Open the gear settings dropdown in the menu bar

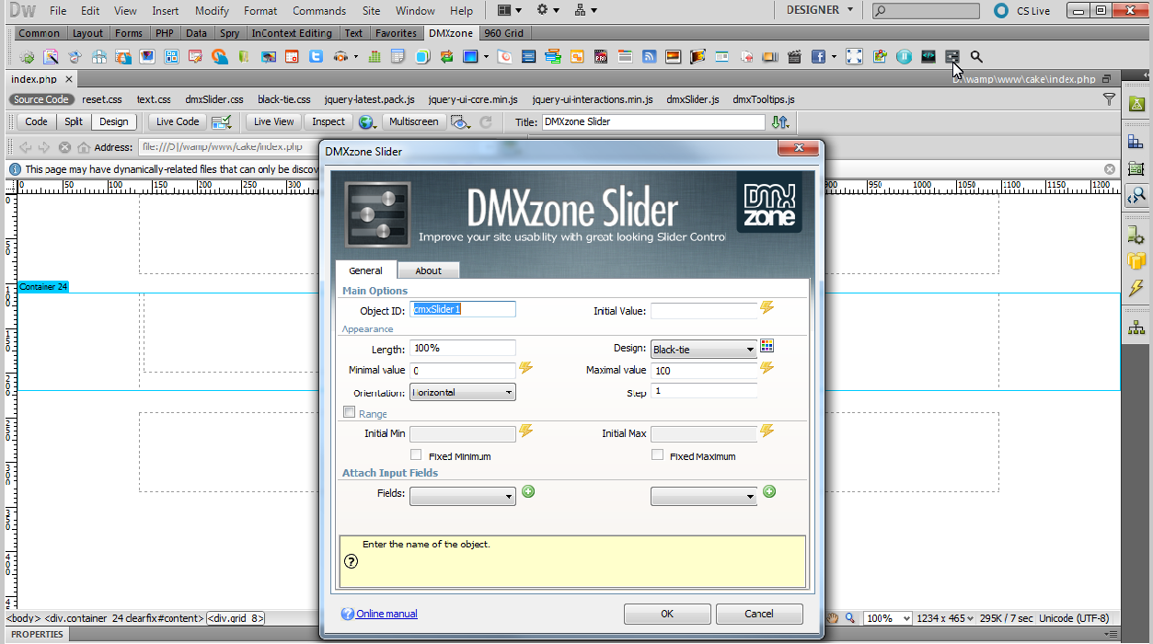pyautogui.click(x=548, y=10)
